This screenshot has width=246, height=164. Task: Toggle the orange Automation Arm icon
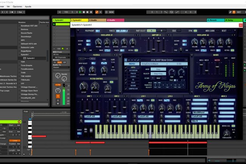coord(97,12)
